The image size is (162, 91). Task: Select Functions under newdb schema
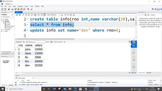9,28
